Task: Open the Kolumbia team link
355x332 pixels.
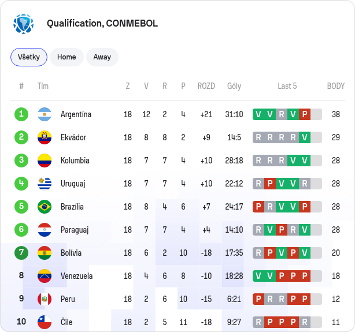Action: point(75,161)
